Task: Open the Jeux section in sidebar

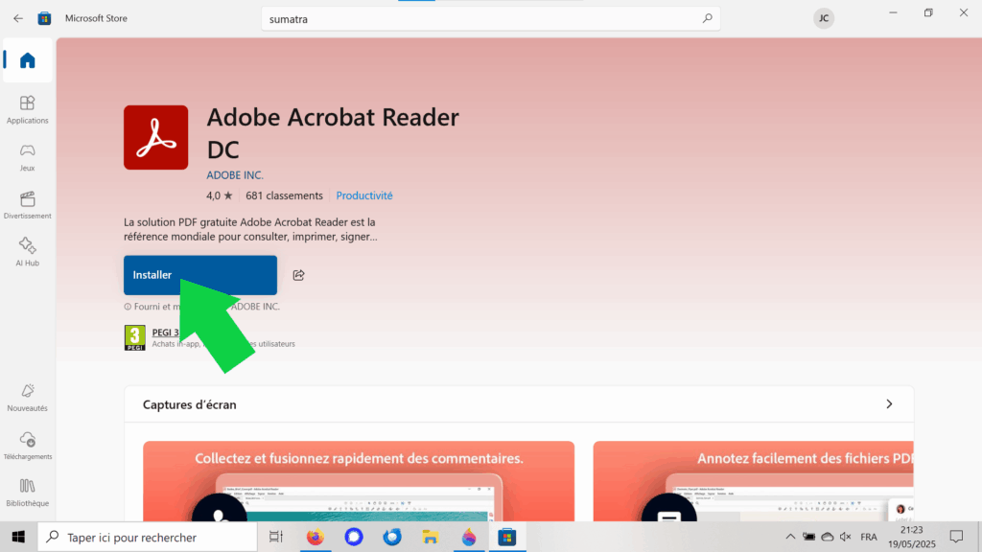Action: pyautogui.click(x=27, y=156)
